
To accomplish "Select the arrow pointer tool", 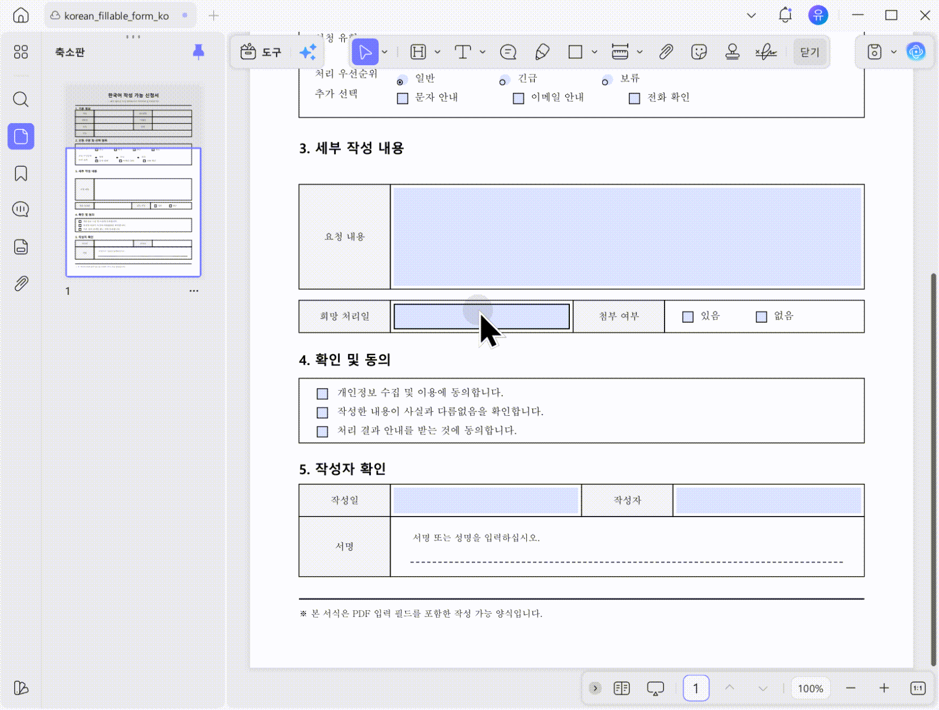I will 365,52.
